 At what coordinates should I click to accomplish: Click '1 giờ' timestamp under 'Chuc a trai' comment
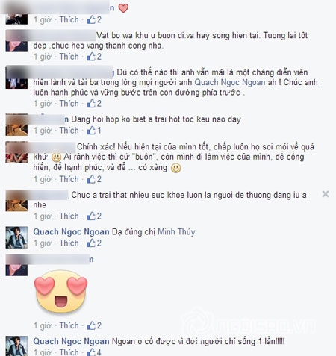[43, 216]
